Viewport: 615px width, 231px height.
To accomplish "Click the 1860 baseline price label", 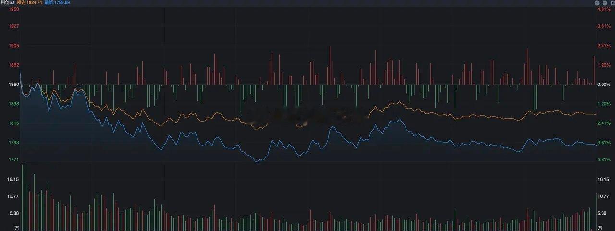I will (x=14, y=85).
